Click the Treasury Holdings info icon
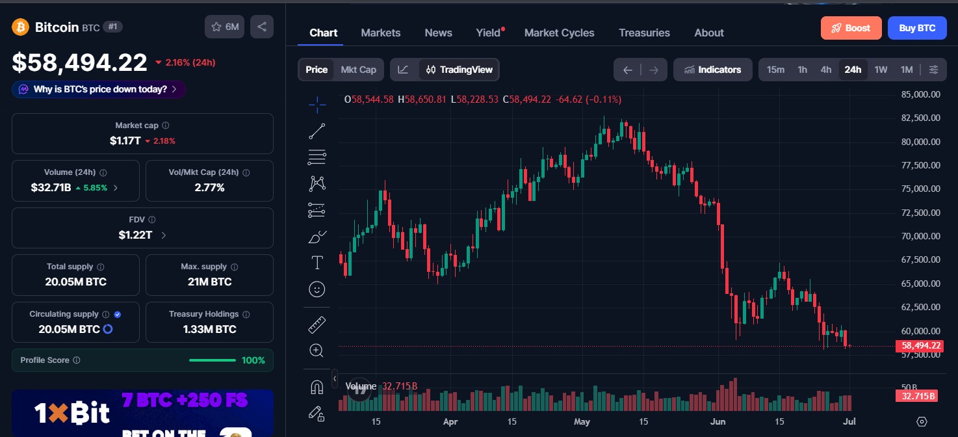Image resolution: width=958 pixels, height=437 pixels. [x=246, y=314]
